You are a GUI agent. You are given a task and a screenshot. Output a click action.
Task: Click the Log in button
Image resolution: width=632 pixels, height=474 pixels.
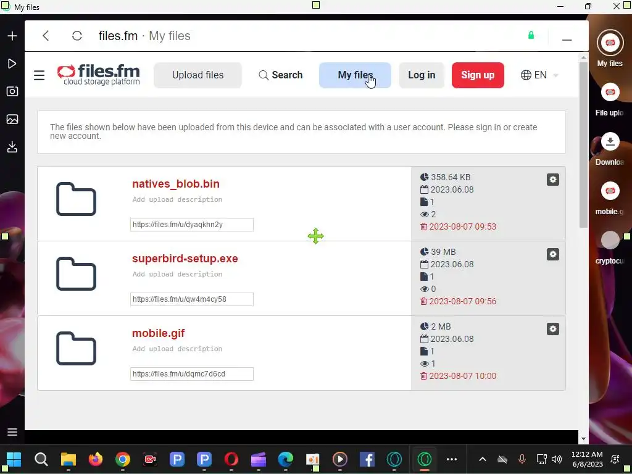click(421, 75)
